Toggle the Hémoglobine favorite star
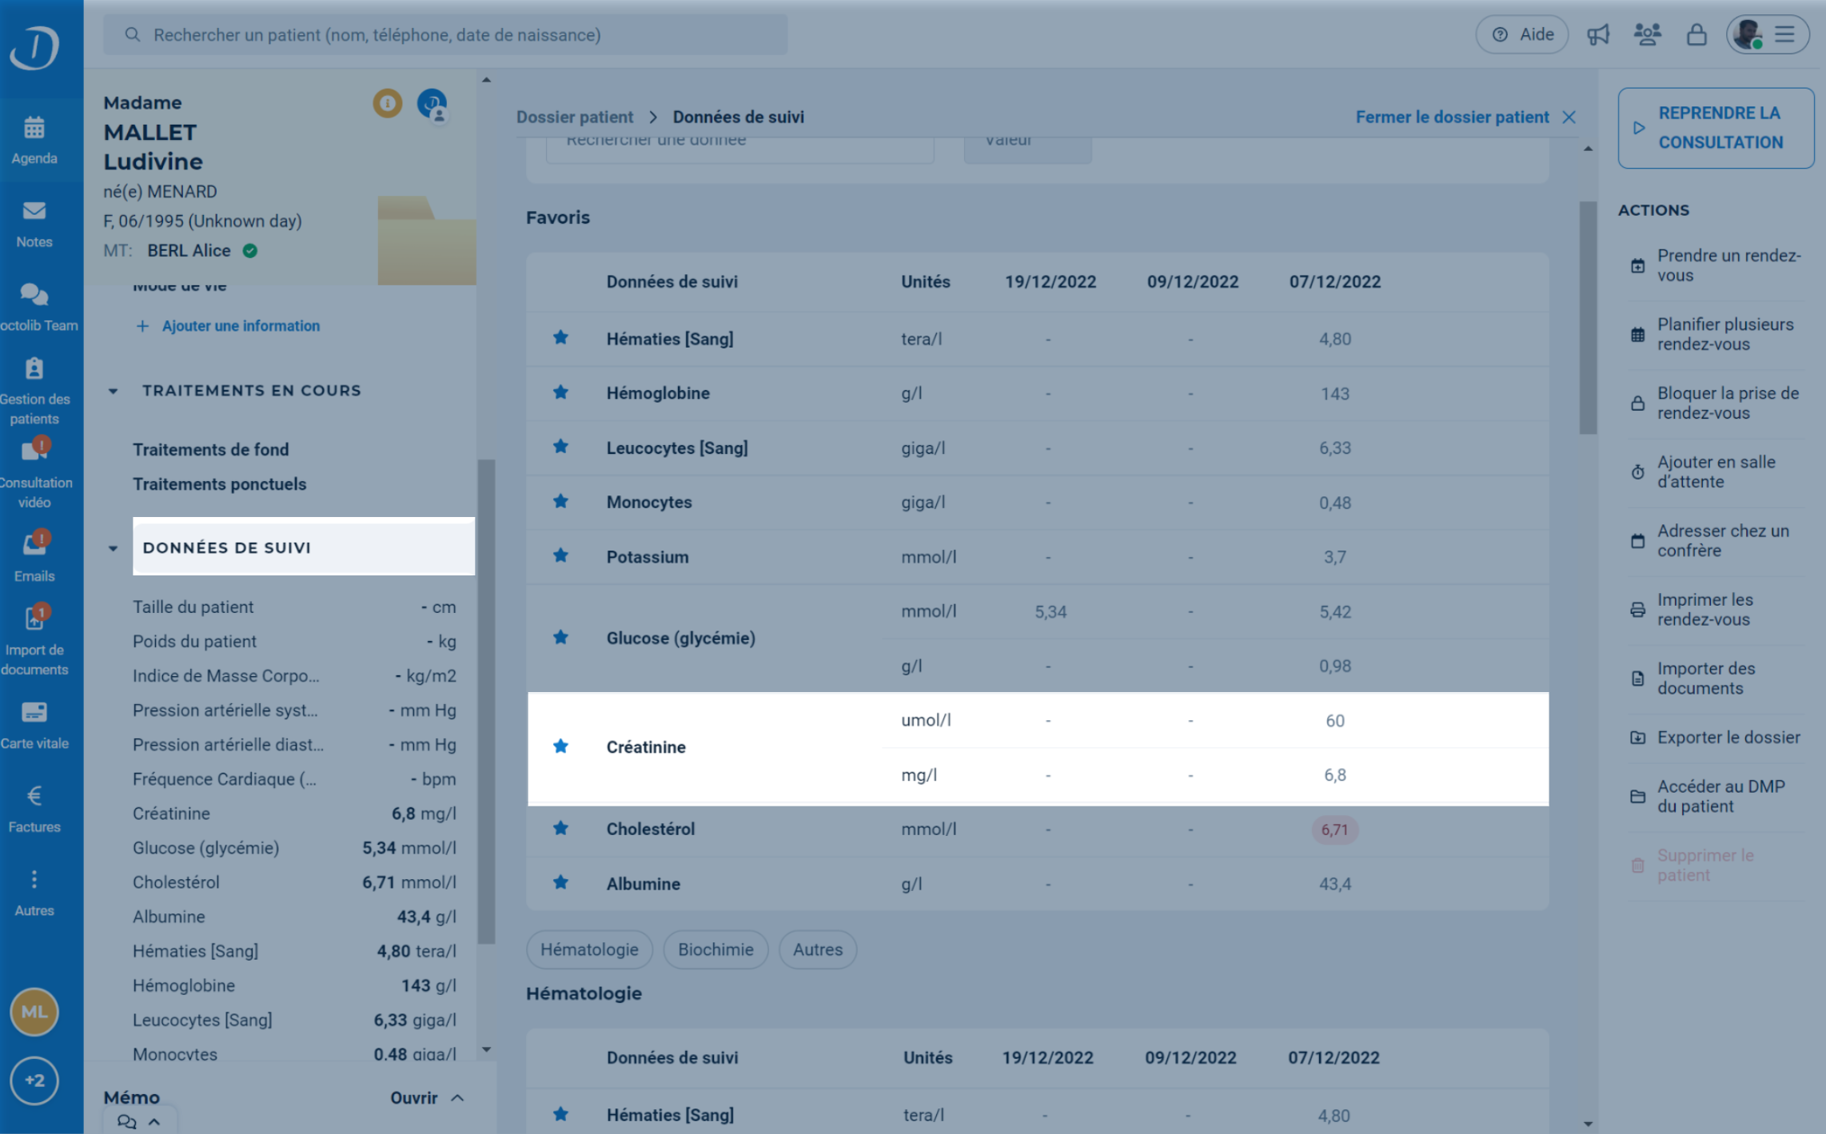This screenshot has width=1826, height=1134. (x=560, y=392)
